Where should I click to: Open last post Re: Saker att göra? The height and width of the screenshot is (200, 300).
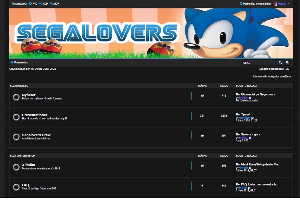pos(248,134)
